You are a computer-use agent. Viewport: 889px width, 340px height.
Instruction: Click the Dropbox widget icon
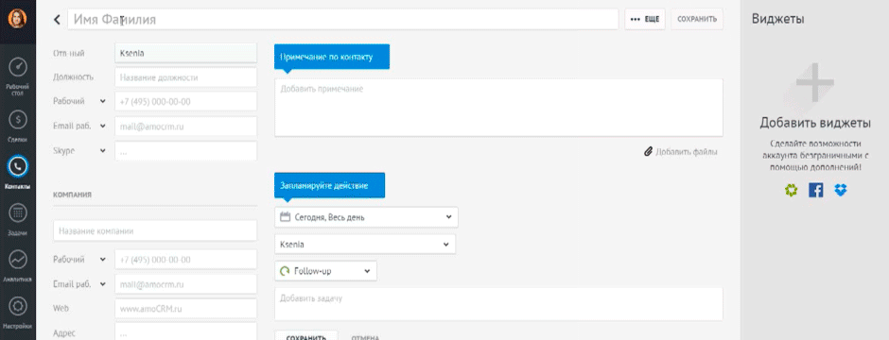(x=840, y=191)
